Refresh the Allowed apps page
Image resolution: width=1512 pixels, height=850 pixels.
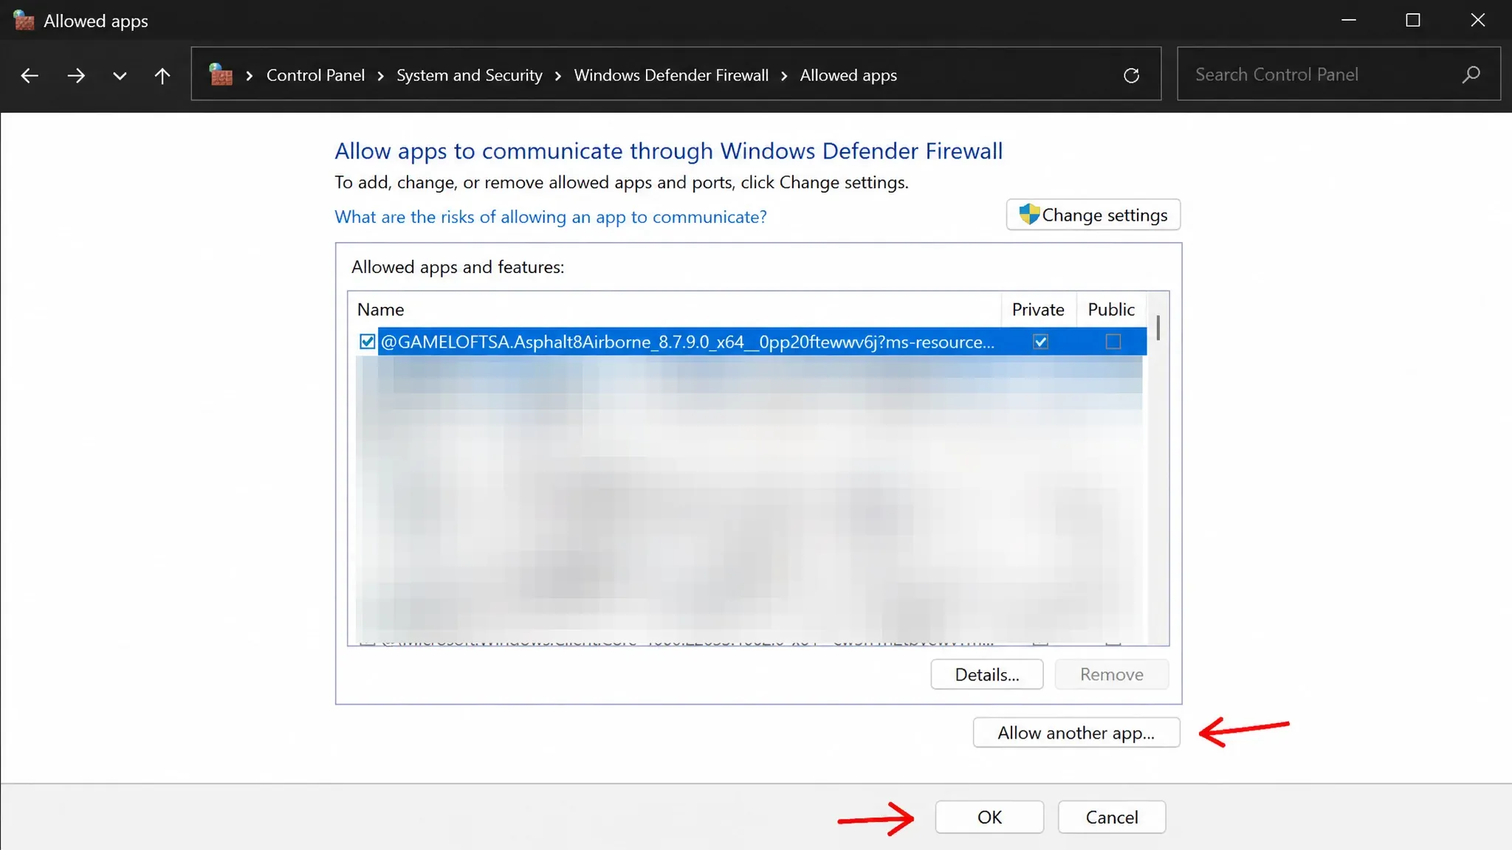(1131, 75)
